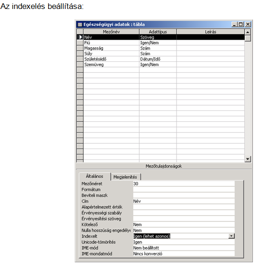
Task: Click the Leírás column header
Action: tap(210, 32)
